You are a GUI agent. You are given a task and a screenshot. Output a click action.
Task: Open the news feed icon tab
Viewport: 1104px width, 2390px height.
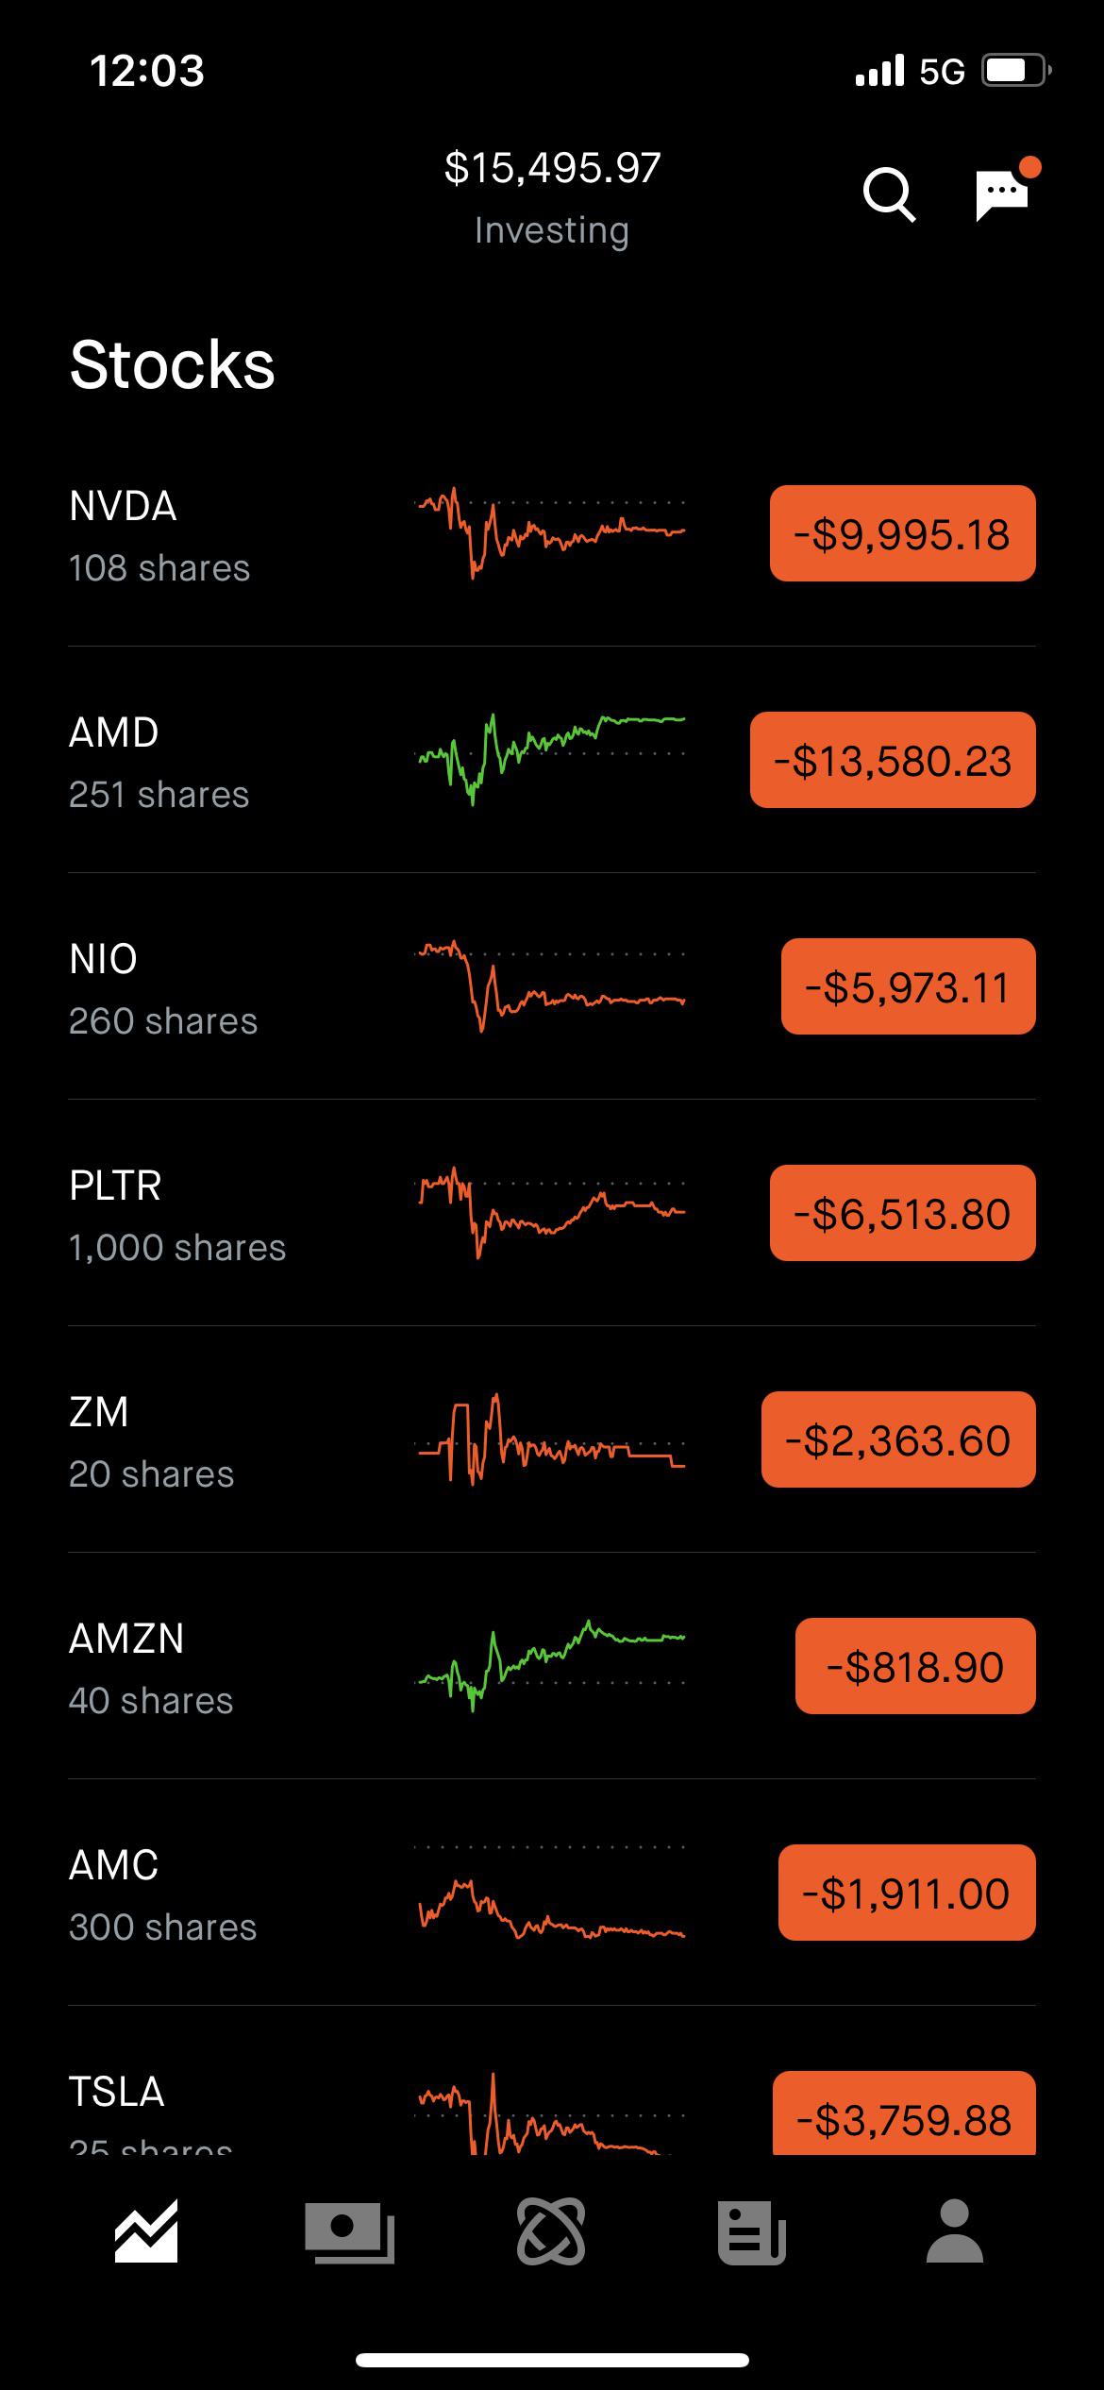pyautogui.click(x=752, y=2231)
